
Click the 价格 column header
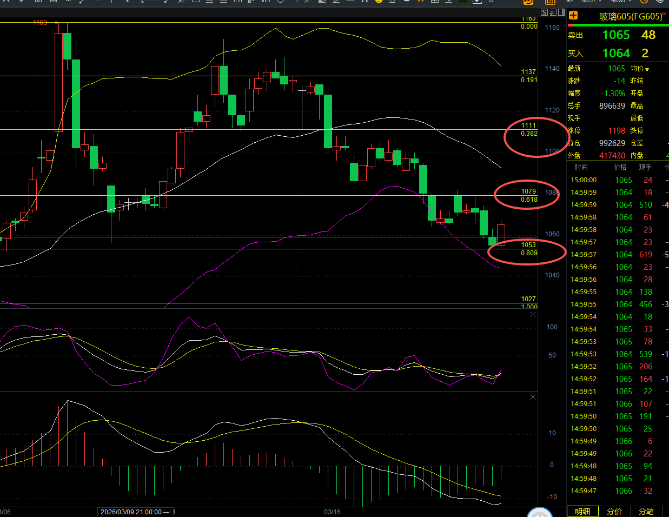tap(620, 168)
